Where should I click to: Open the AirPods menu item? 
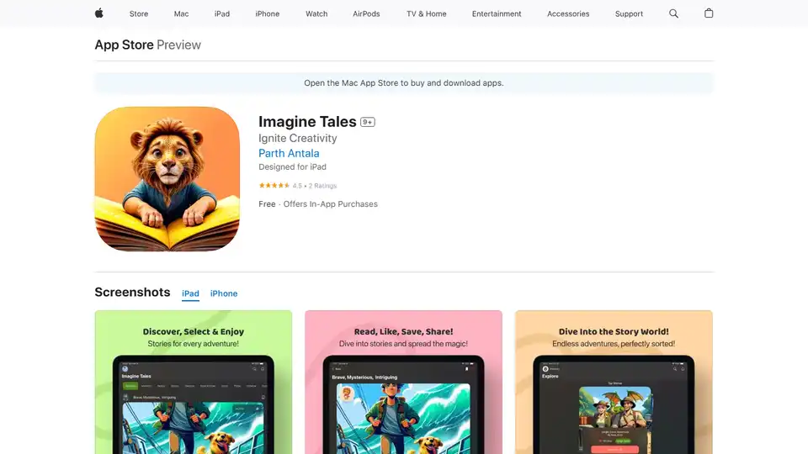[x=366, y=14]
